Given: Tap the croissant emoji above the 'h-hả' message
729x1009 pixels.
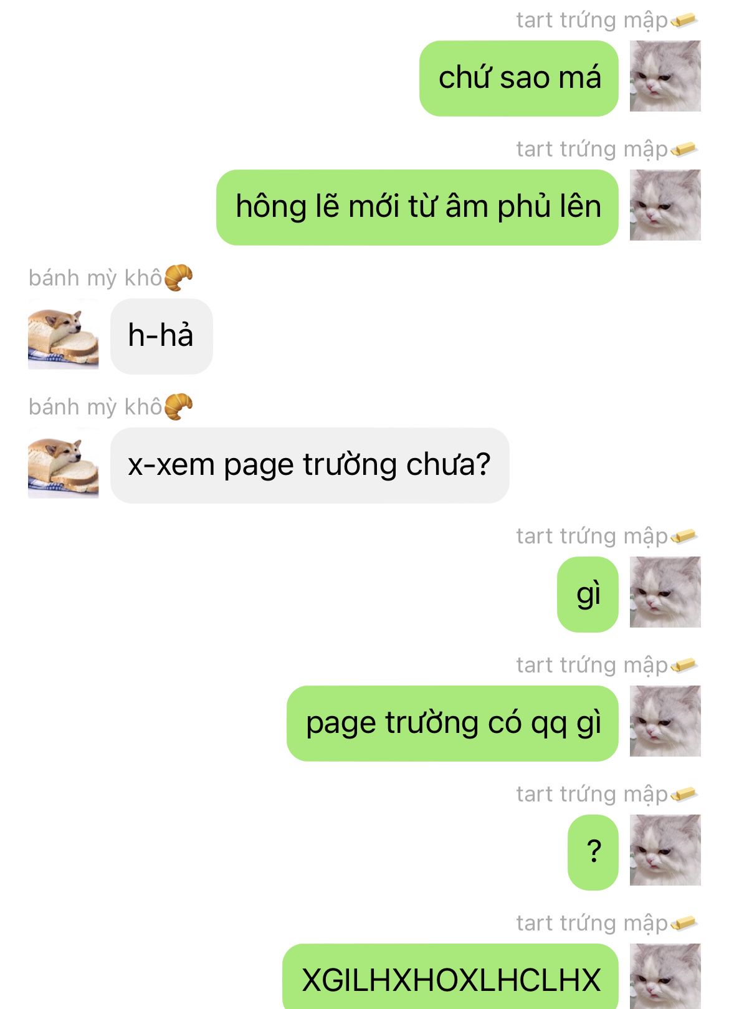Looking at the screenshot, I should tap(179, 278).
